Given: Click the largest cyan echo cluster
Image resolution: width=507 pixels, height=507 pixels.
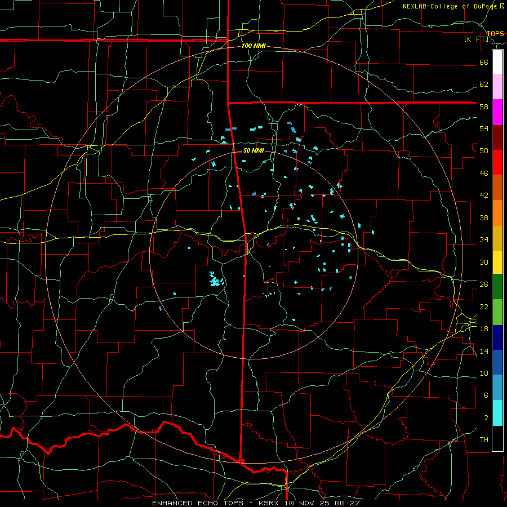Looking at the screenshot, I should tap(216, 280).
